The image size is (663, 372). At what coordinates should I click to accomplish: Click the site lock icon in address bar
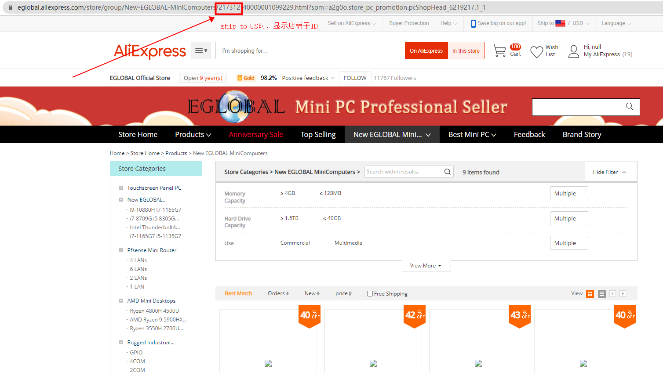[11, 7]
